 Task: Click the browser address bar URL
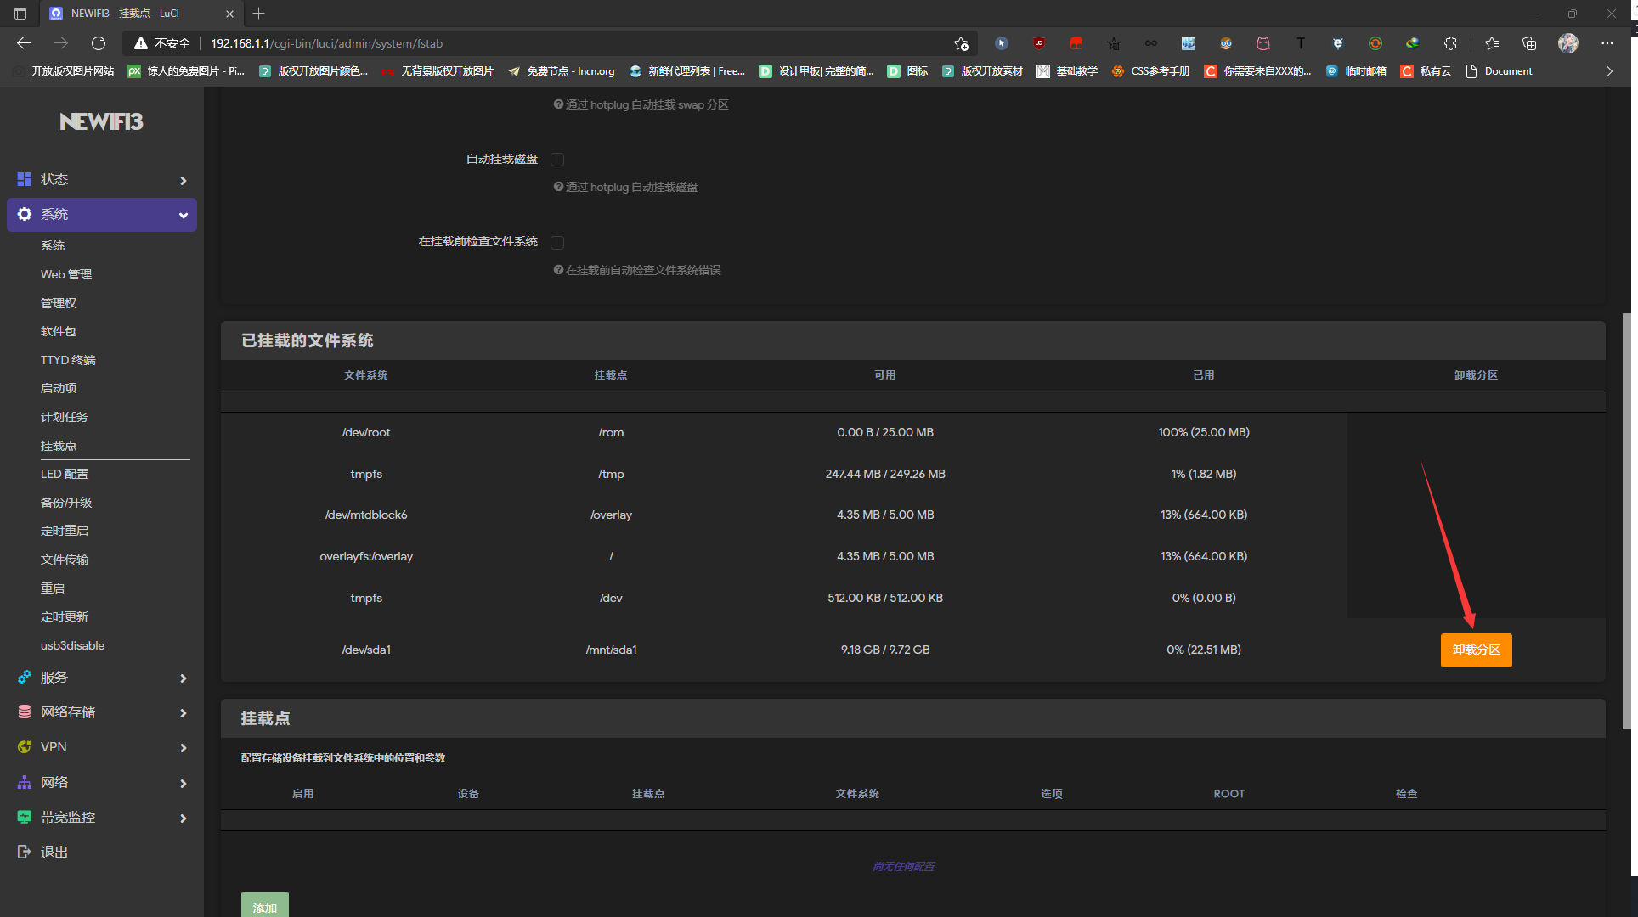pos(326,43)
